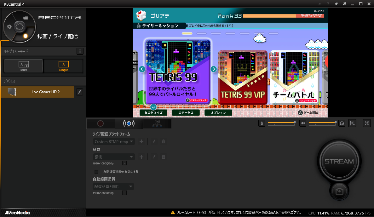Screen dimensions: 374x217
Task: Add a new live streaming platform
Action: click(x=141, y=142)
